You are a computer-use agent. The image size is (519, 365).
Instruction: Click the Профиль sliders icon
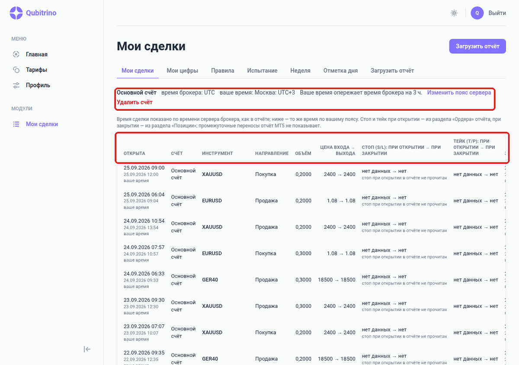click(x=16, y=85)
